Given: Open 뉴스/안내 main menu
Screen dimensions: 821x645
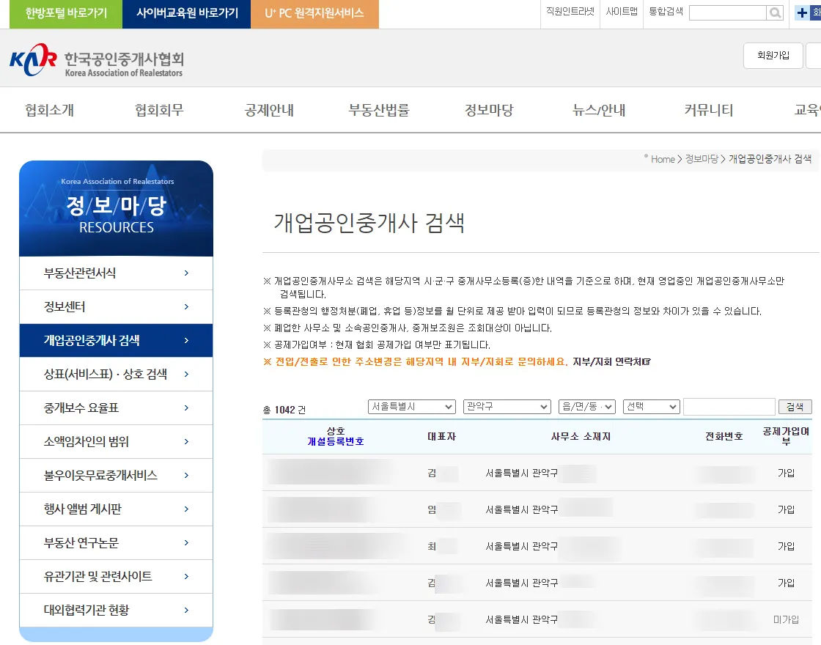Looking at the screenshot, I should pos(599,110).
